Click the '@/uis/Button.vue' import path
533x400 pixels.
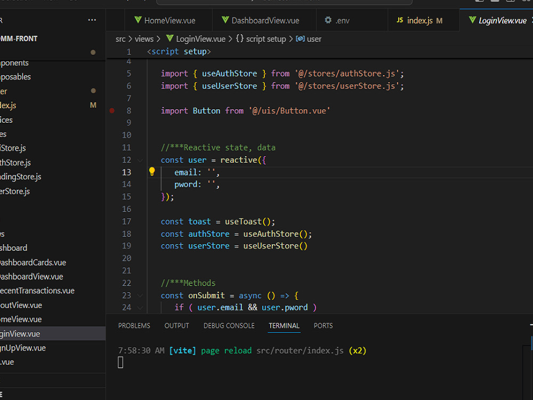(x=289, y=111)
